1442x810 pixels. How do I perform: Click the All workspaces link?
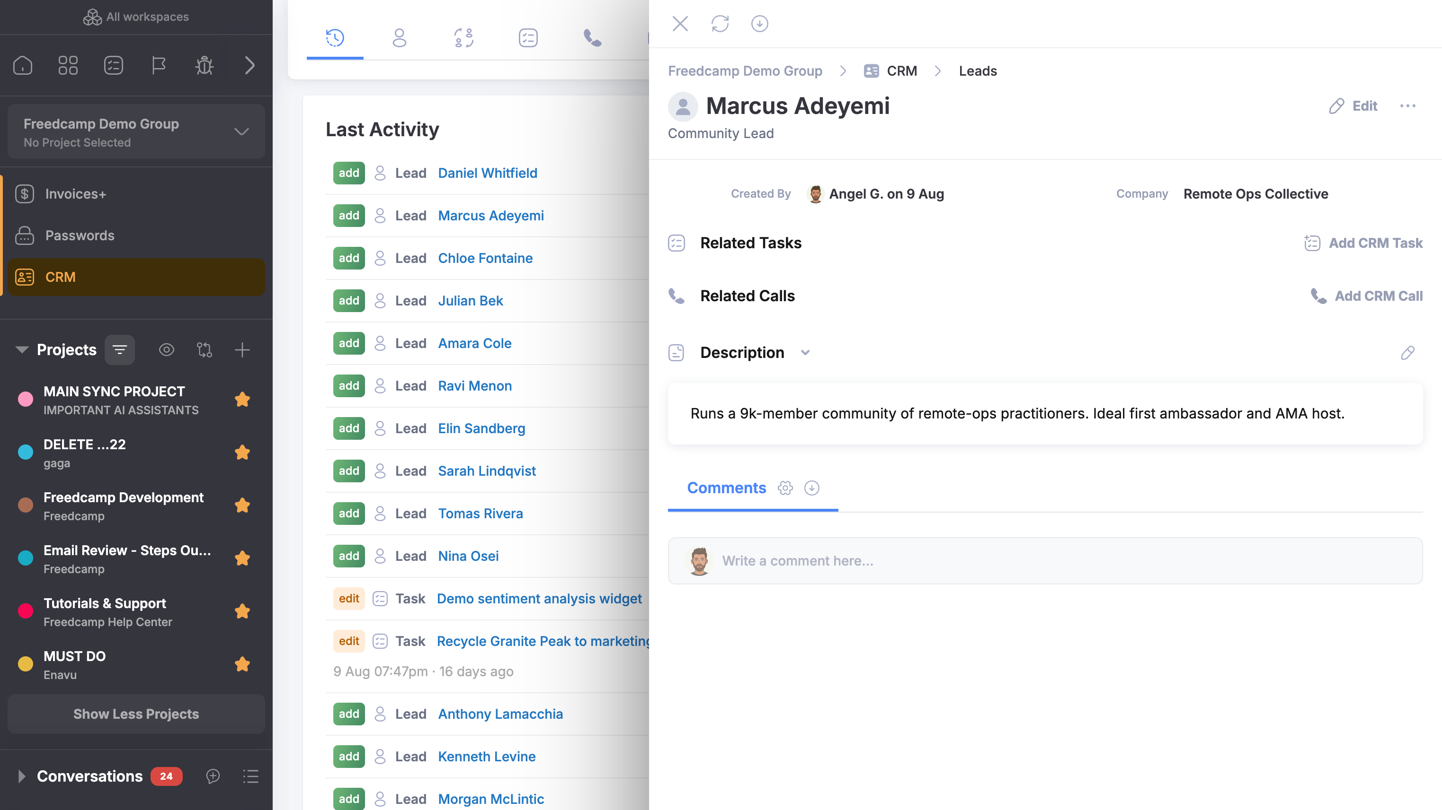click(136, 17)
